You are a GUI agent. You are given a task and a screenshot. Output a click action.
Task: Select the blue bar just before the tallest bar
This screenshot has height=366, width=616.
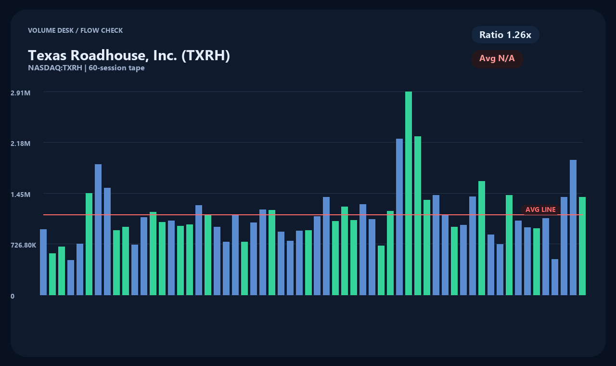point(399,217)
